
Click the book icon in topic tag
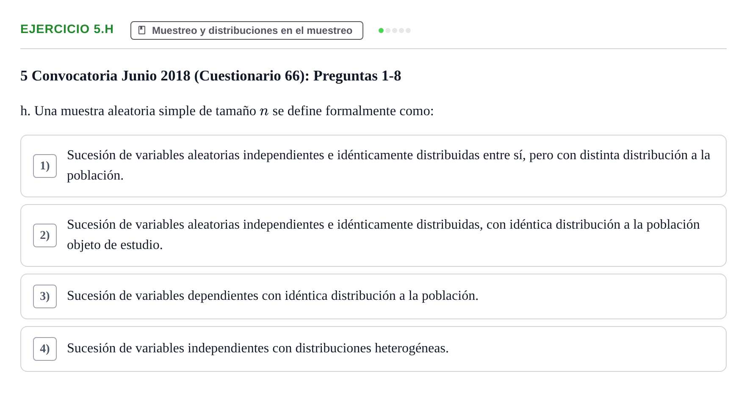tap(142, 30)
